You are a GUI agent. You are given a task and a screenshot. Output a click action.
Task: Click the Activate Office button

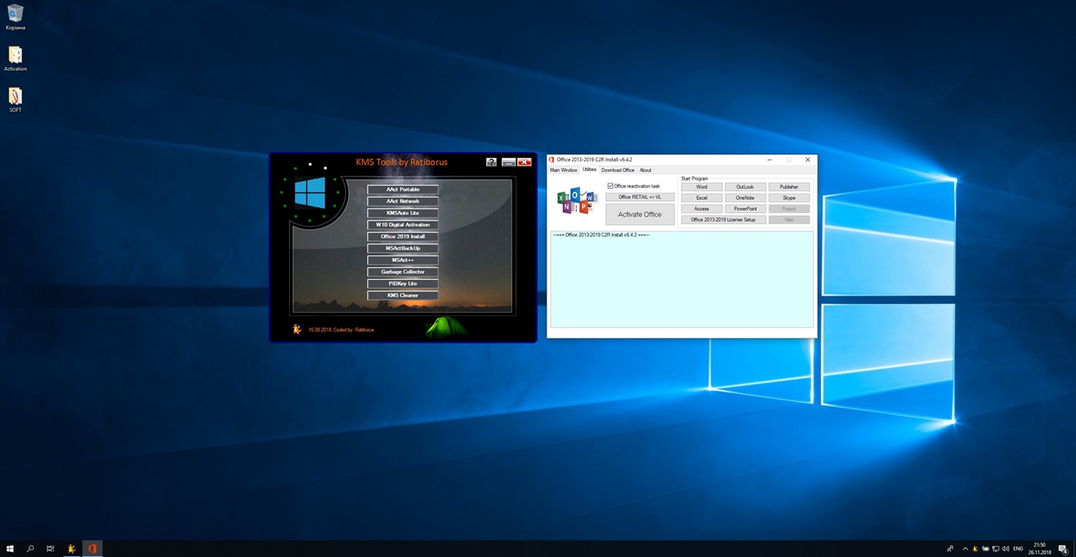(639, 214)
